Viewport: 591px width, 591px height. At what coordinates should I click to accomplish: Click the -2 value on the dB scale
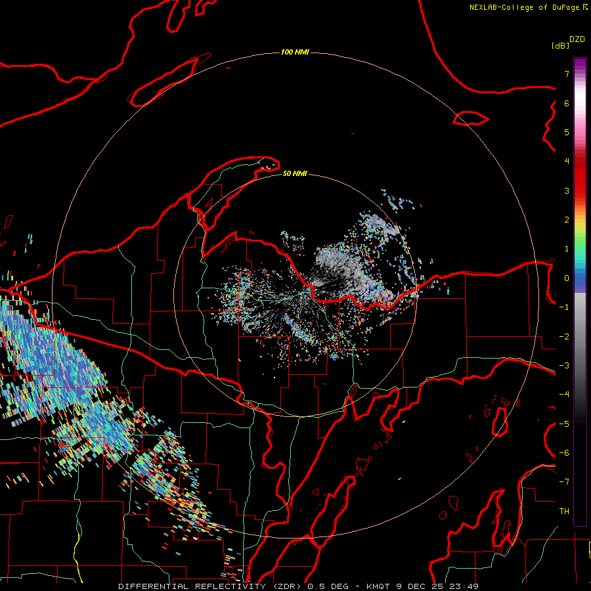(x=564, y=337)
